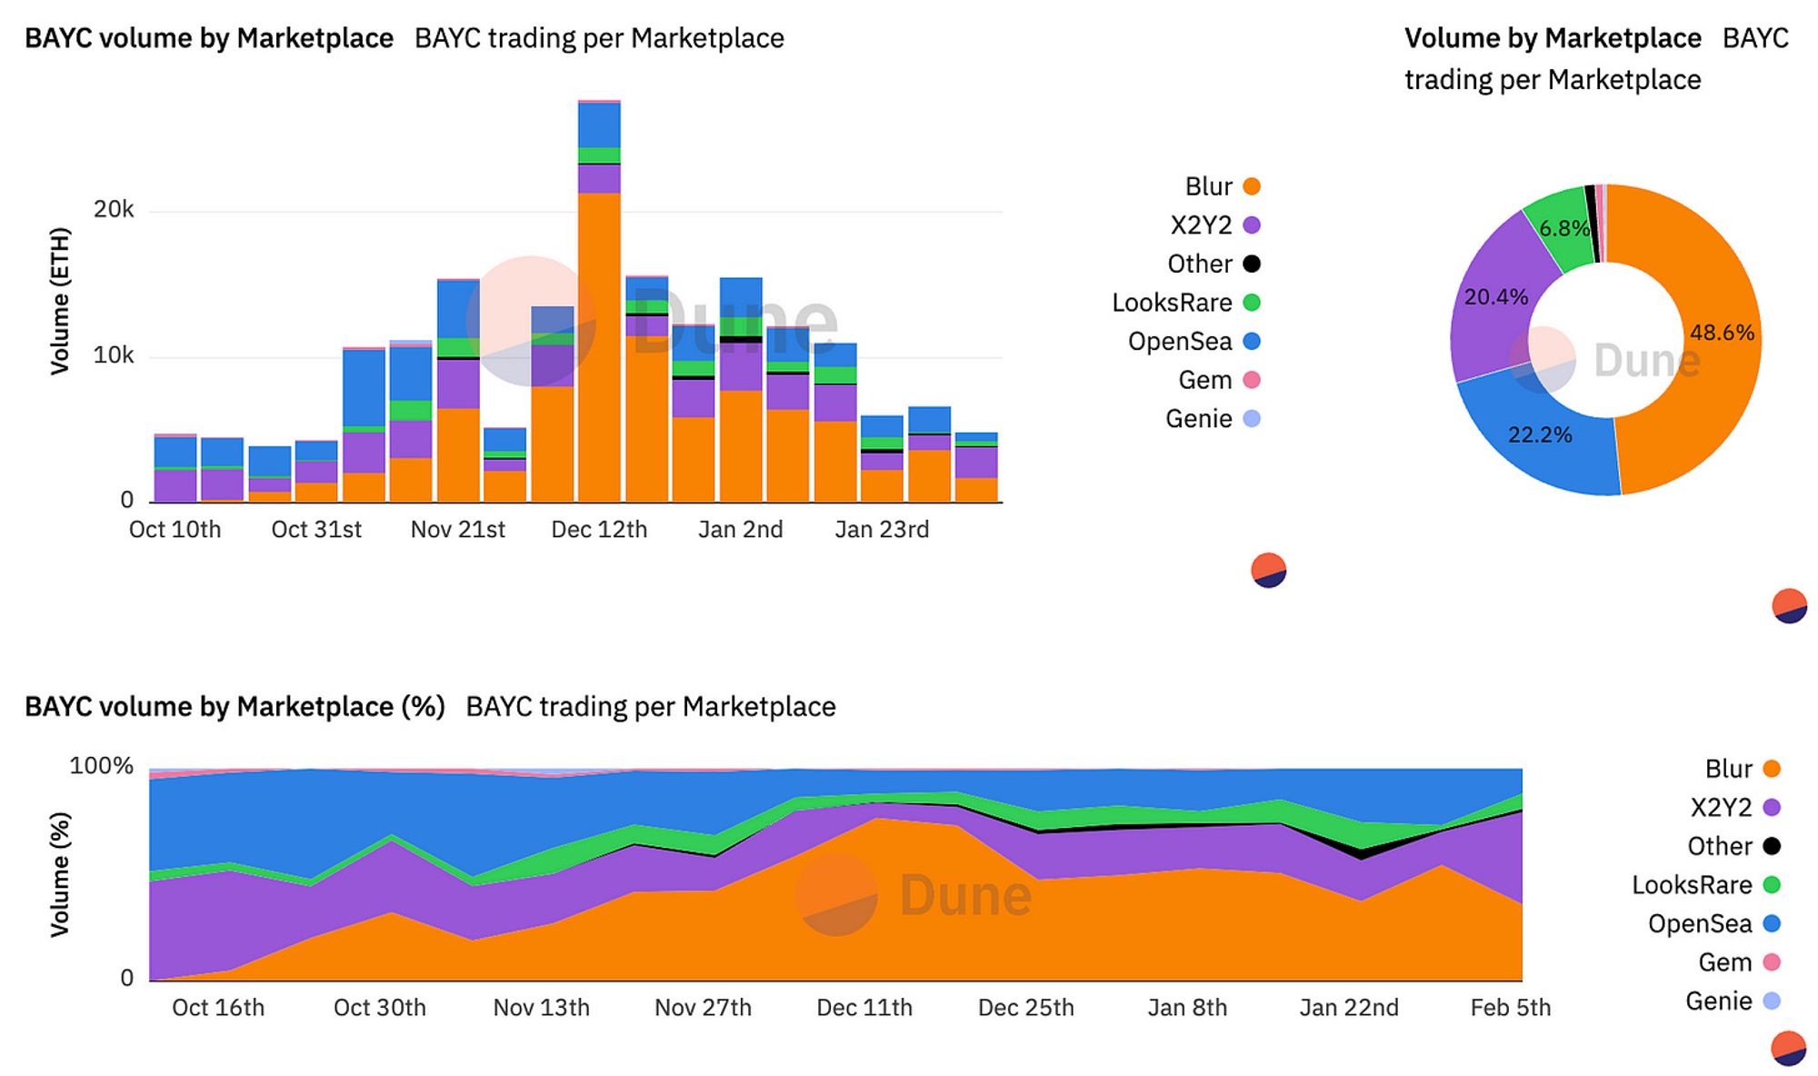Click the Dune logo below bar chart legend
Image resolution: width=1818 pixels, height=1076 pixels.
pyautogui.click(x=1268, y=571)
